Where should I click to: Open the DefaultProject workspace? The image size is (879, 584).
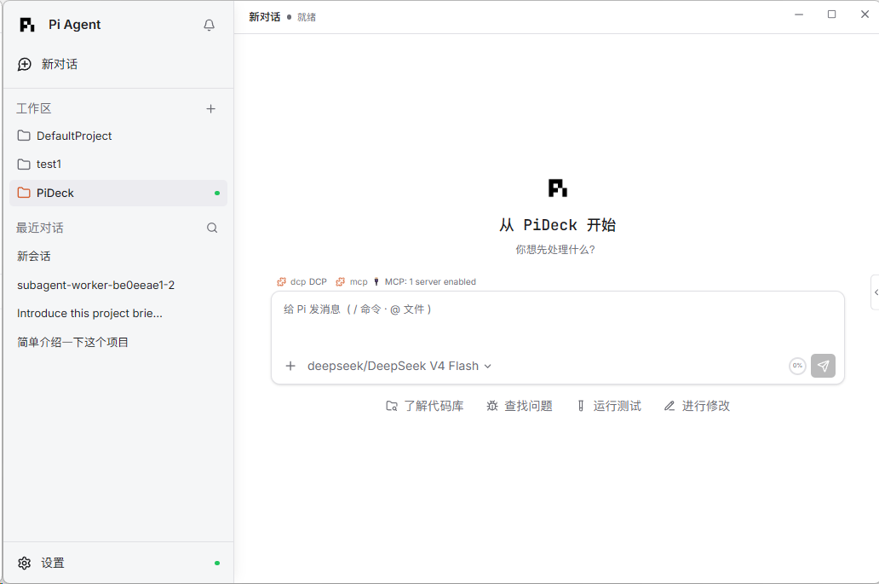point(118,136)
